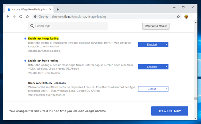Reload the flags page

21,17
